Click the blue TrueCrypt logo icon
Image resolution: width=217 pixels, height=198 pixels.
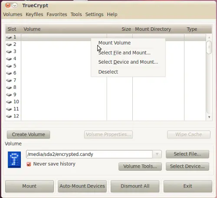[14, 160]
